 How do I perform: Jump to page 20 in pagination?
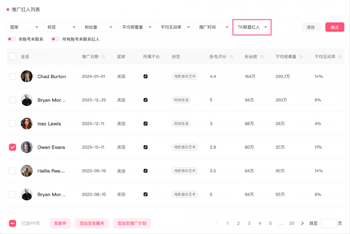pos(292,223)
